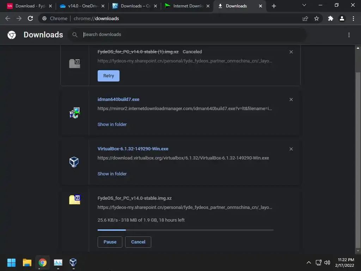This screenshot has width=361, height=271.
Task: Open the Chrome profile avatar
Action: (x=342, y=18)
